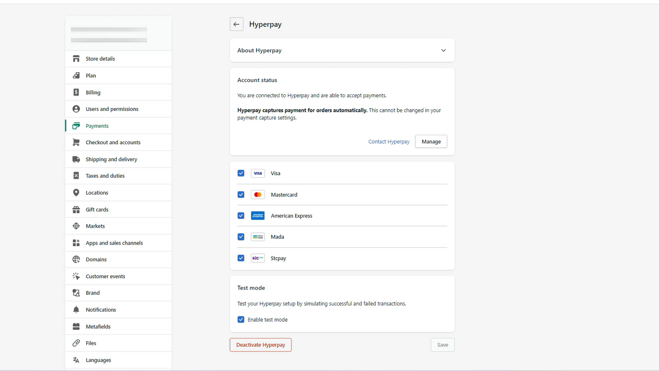Open the Plan settings page
Viewport: 659px width, 371px height.
pos(118,75)
